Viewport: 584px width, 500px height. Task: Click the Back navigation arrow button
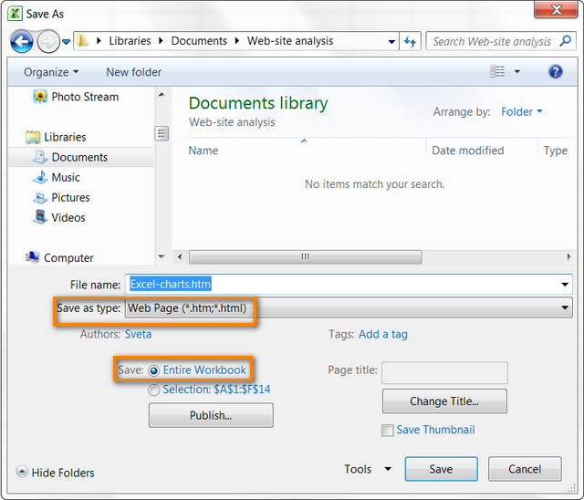pos(22,41)
